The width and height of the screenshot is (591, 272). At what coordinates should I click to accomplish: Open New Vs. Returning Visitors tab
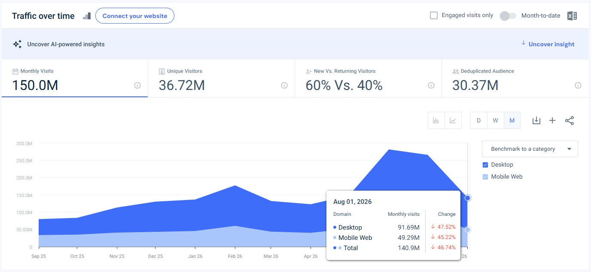point(368,78)
